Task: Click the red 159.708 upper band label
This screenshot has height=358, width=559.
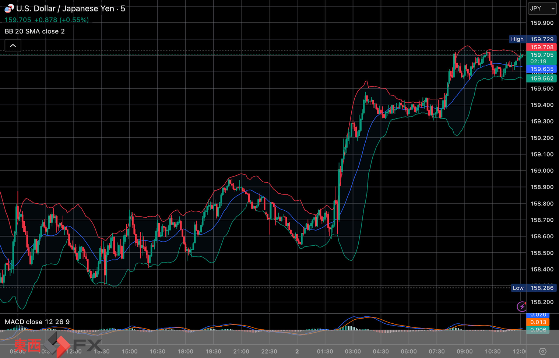Action: (542, 47)
